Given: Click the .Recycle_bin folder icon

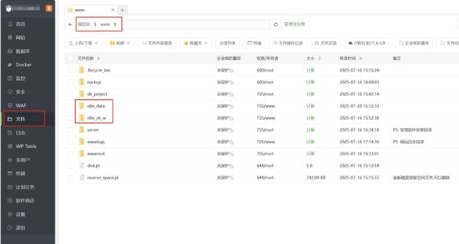Looking at the screenshot, I should [81, 70].
